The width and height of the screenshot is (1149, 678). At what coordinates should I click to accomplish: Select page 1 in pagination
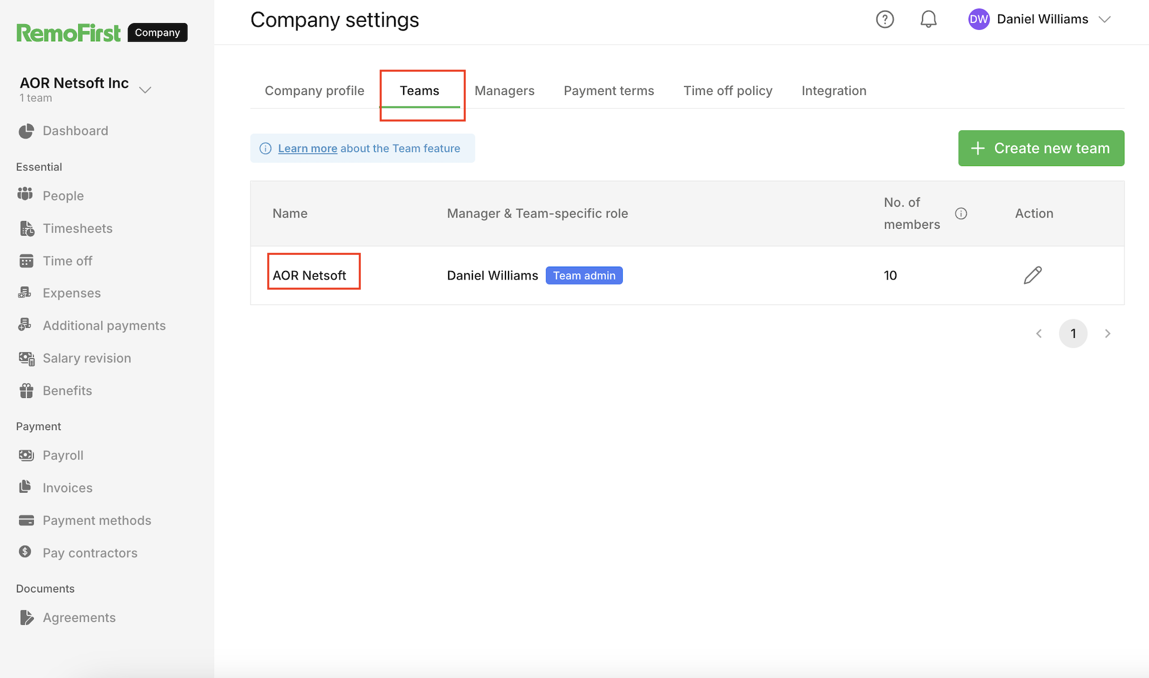pyautogui.click(x=1073, y=334)
